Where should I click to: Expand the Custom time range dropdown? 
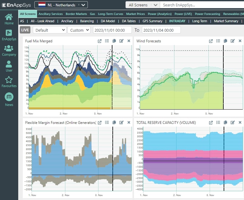[79, 30]
